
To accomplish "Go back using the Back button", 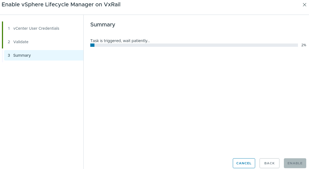I will point(269,163).
